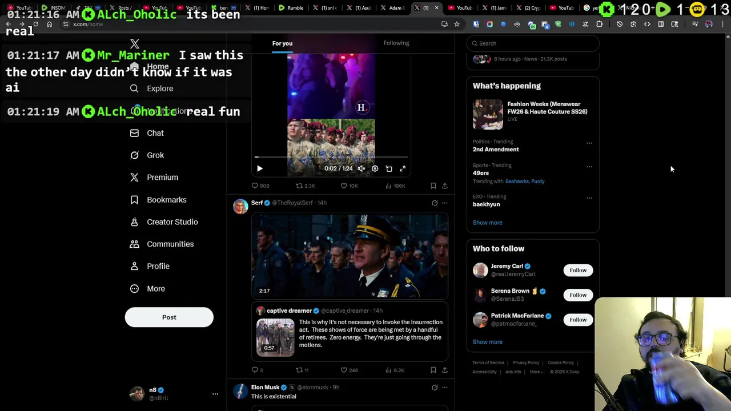731x411 pixels.
Task: Open Premium in the sidebar
Action: coord(154,178)
